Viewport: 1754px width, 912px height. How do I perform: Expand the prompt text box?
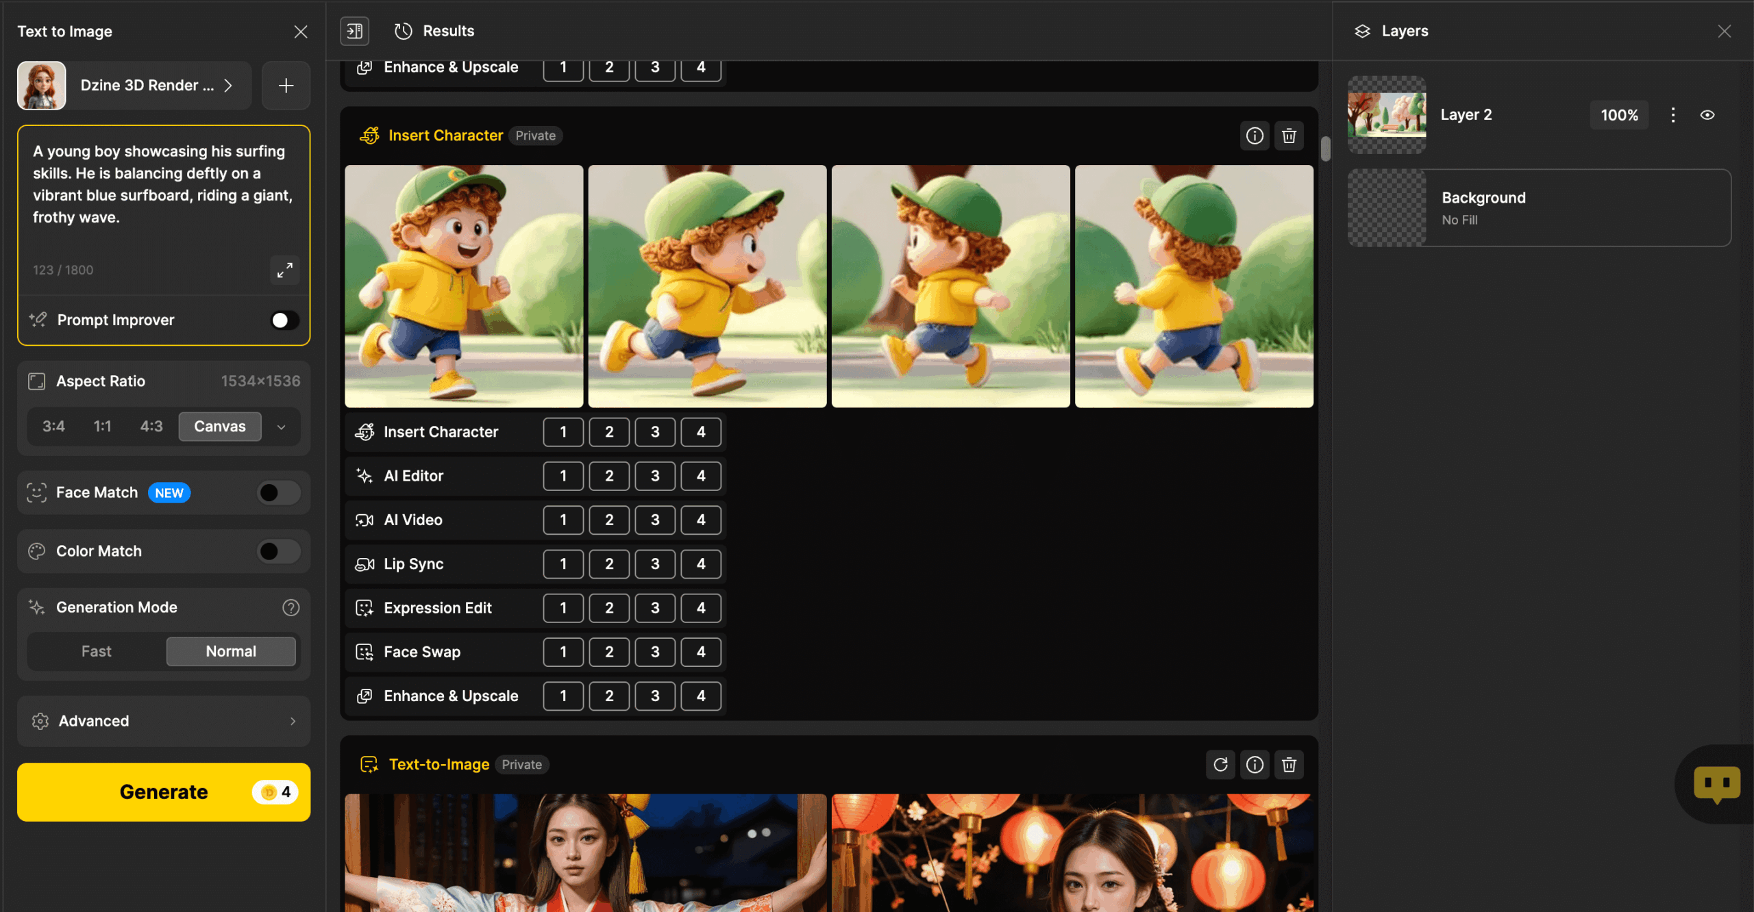pyautogui.click(x=284, y=270)
